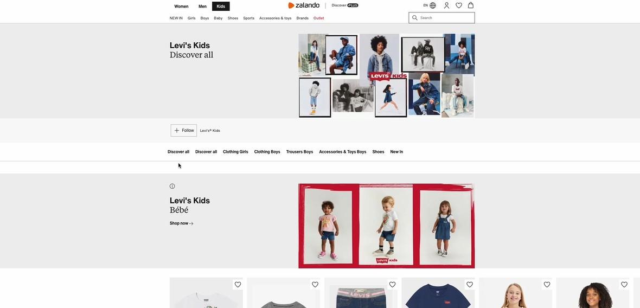This screenshot has height=308, width=640.
Task: Click the second Discover all category link
Action: click(206, 152)
